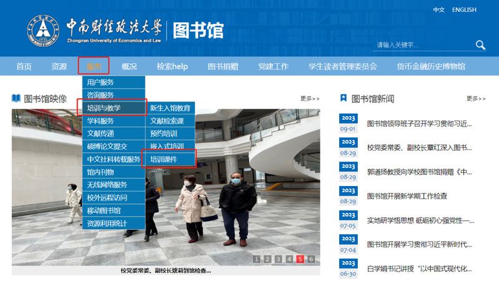This screenshot has height=284, width=499.
Task: Open news 图书馆开展新学期工作检查
Action: (x=407, y=196)
